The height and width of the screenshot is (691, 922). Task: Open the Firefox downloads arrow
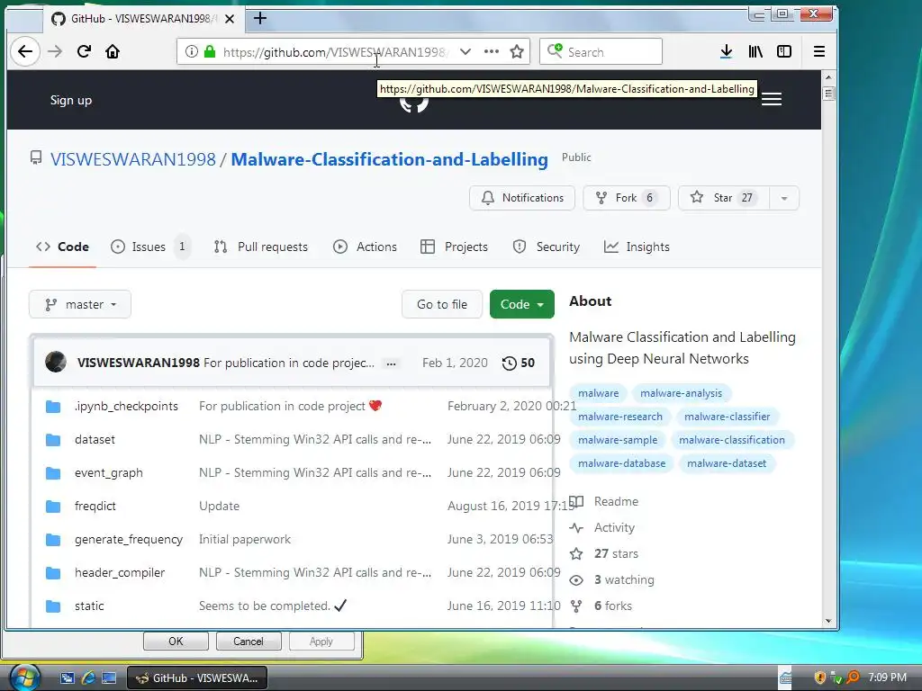727,51
